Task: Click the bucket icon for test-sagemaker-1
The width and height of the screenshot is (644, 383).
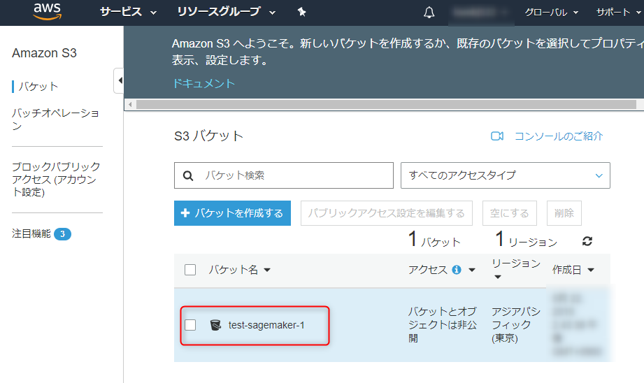Action: 215,325
